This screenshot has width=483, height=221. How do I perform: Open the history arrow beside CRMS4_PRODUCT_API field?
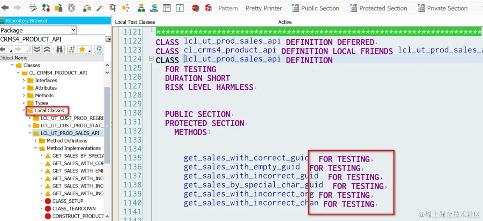pyautogui.click(x=109, y=40)
